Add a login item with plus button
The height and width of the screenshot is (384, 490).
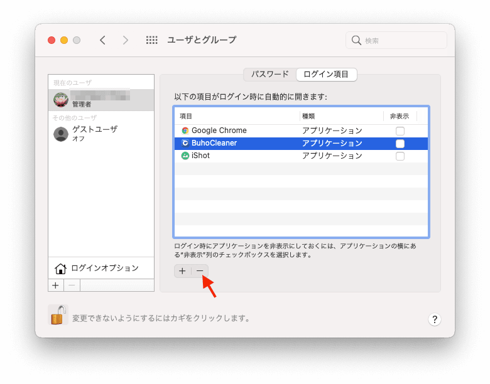click(x=182, y=271)
